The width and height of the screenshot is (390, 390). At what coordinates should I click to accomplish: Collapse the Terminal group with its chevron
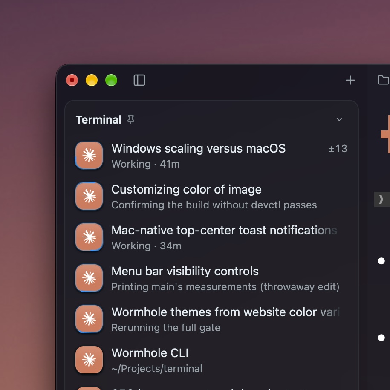[339, 119]
